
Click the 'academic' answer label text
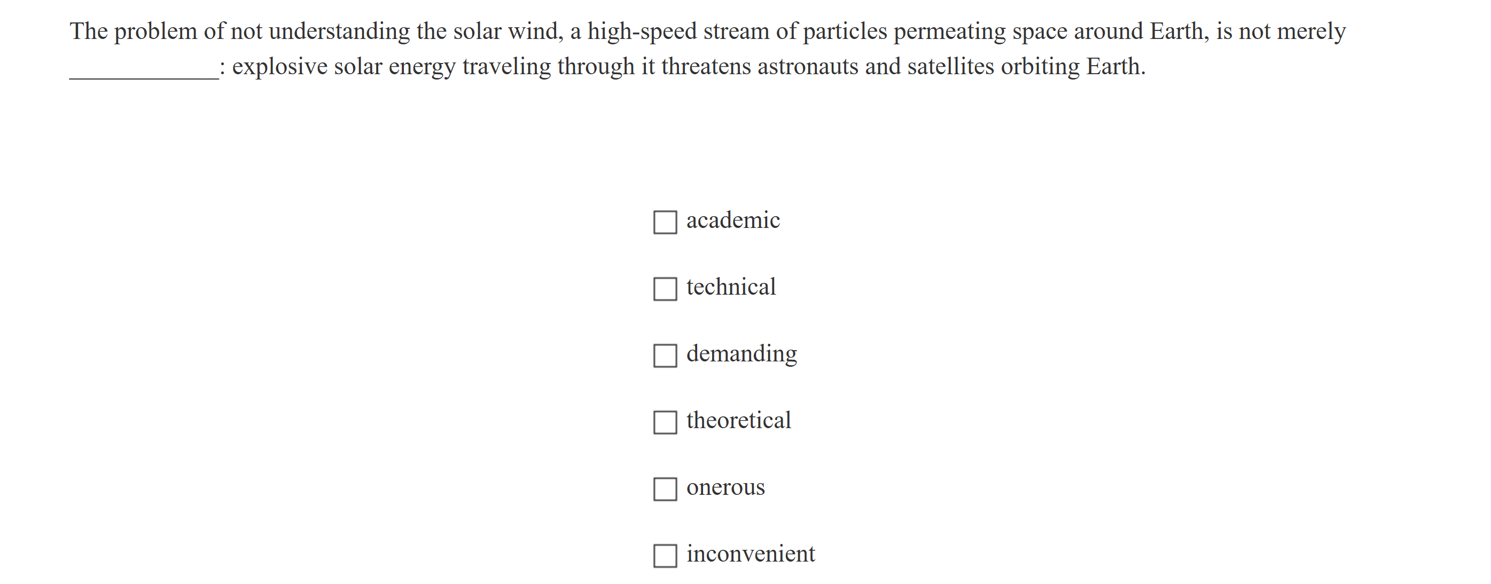pyautogui.click(x=733, y=220)
